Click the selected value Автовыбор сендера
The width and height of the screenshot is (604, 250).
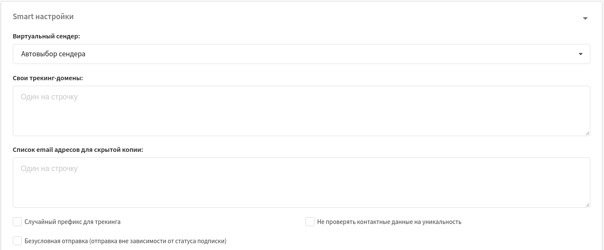pyautogui.click(x=53, y=54)
